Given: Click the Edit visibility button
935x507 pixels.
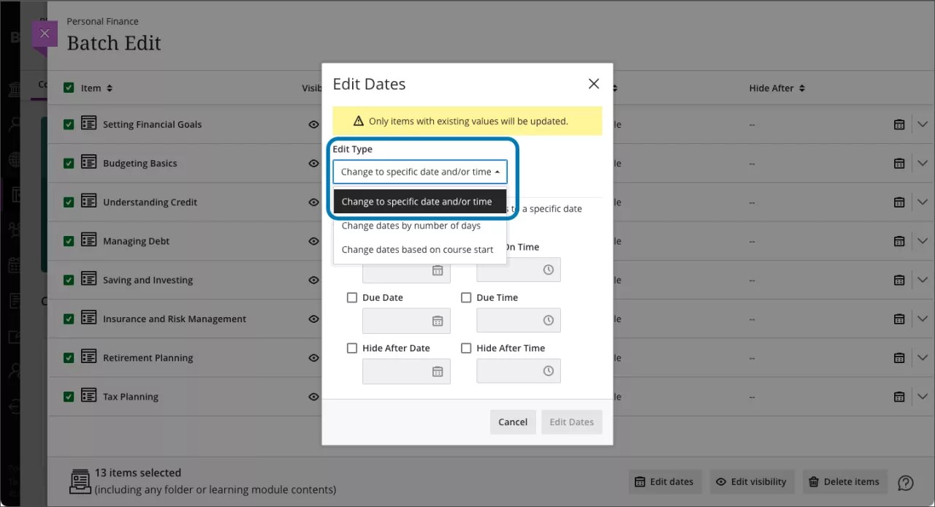Looking at the screenshot, I should pyautogui.click(x=752, y=481).
